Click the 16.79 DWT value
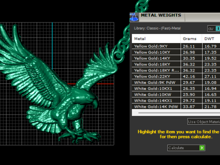Screen dimensions: 220x165 pos(210,46)
